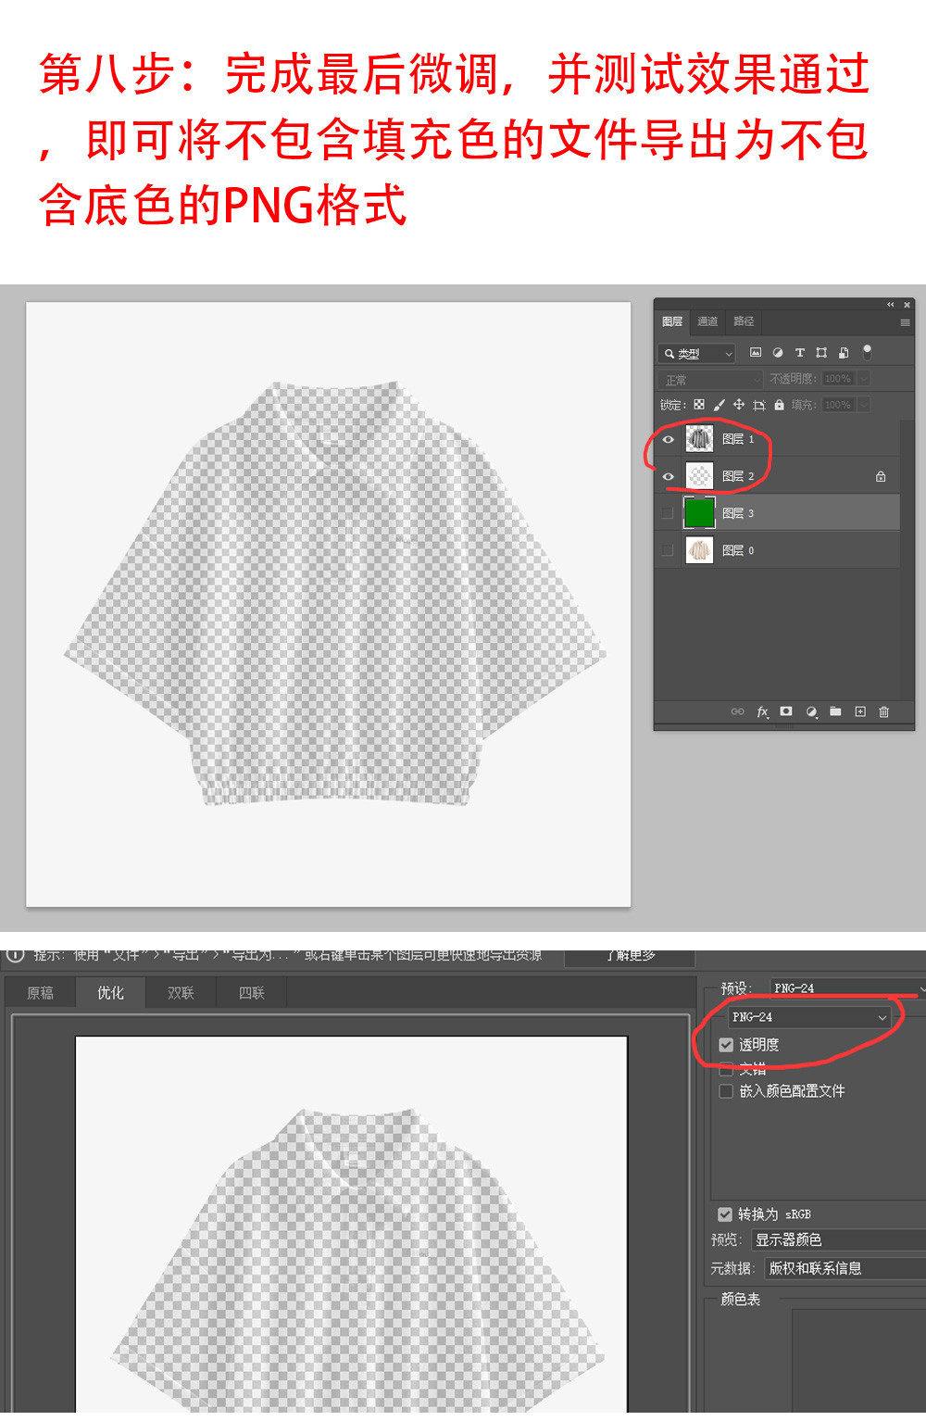Open the Layers panel hamburger menu

pos(905,322)
